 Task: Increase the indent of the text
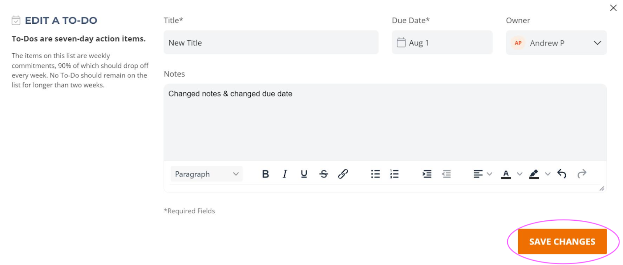point(427,174)
